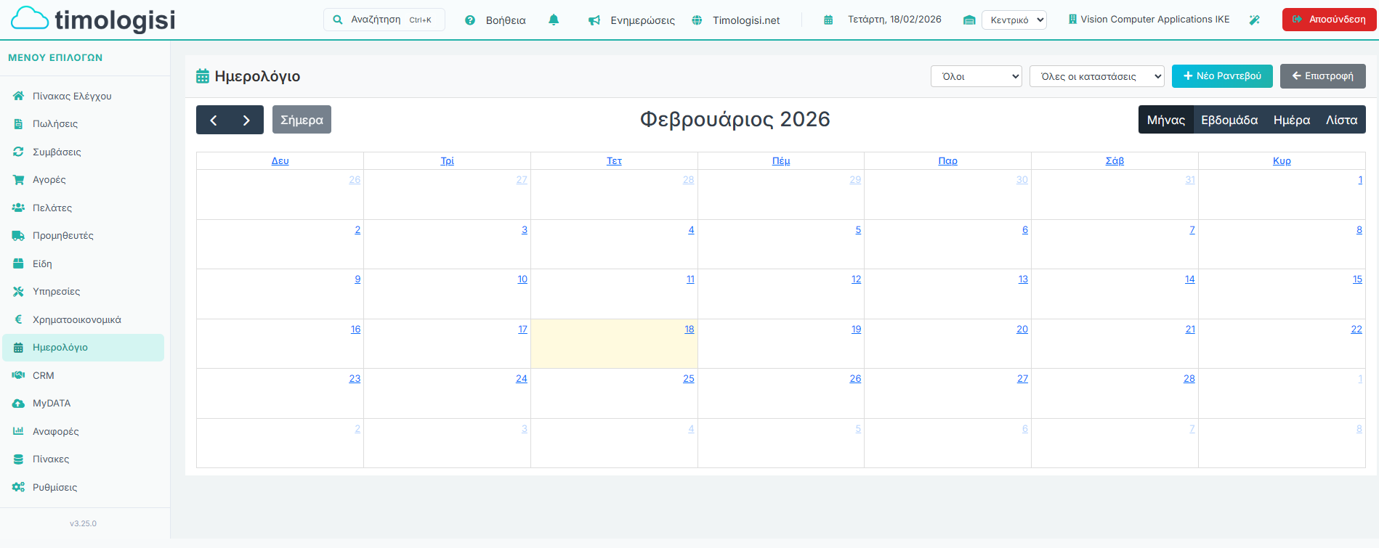Click the timologisi cloud logo
The height and width of the screenshot is (548, 1379).
click(x=31, y=20)
